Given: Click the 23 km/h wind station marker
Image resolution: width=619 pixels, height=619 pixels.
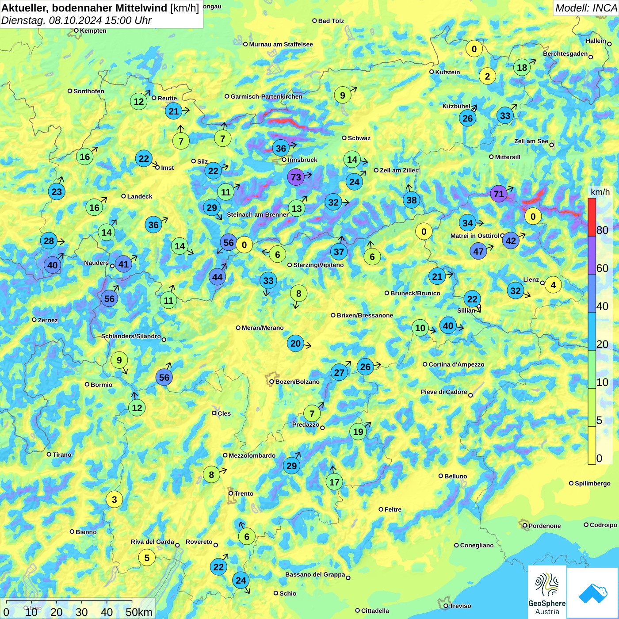Looking at the screenshot, I should (57, 192).
